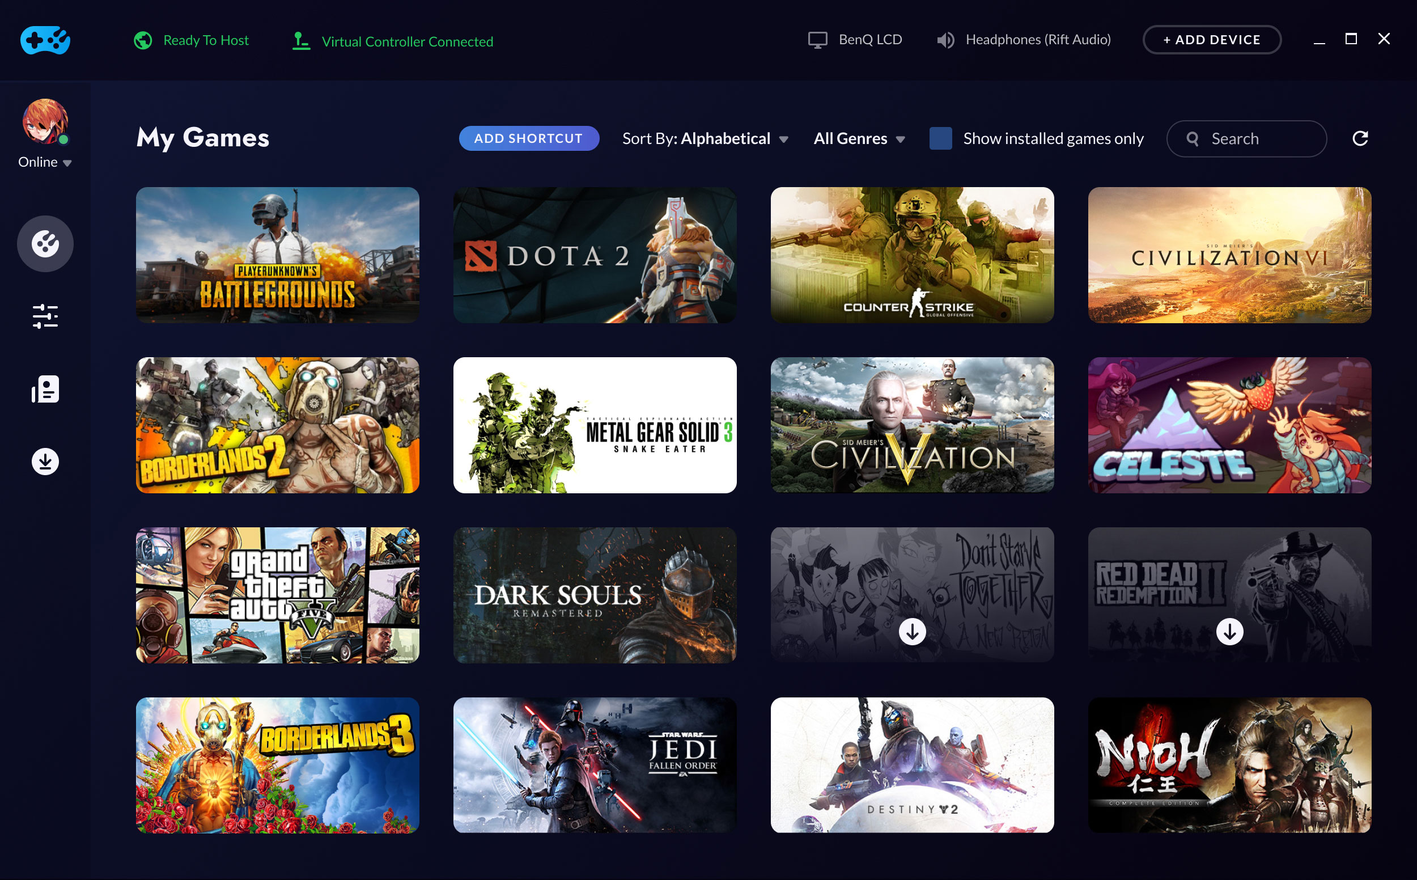The image size is (1417, 880).
Task: Open the Civilization V game tile
Action: click(912, 425)
